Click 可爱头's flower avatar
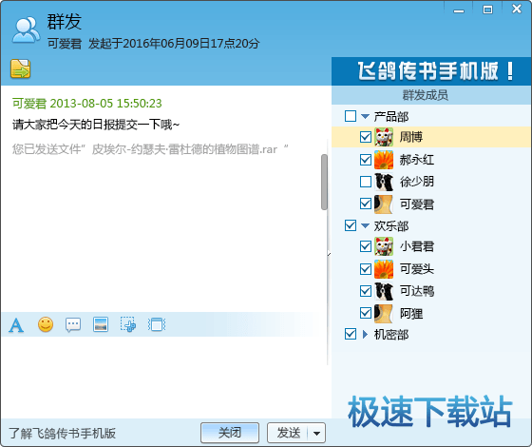Image resolution: width=532 pixels, height=447 pixels. 384,269
